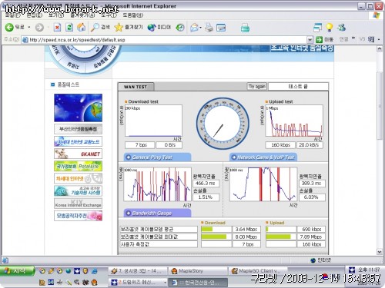Click the 8.00 Mbps download maximum value

(x=246, y=237)
